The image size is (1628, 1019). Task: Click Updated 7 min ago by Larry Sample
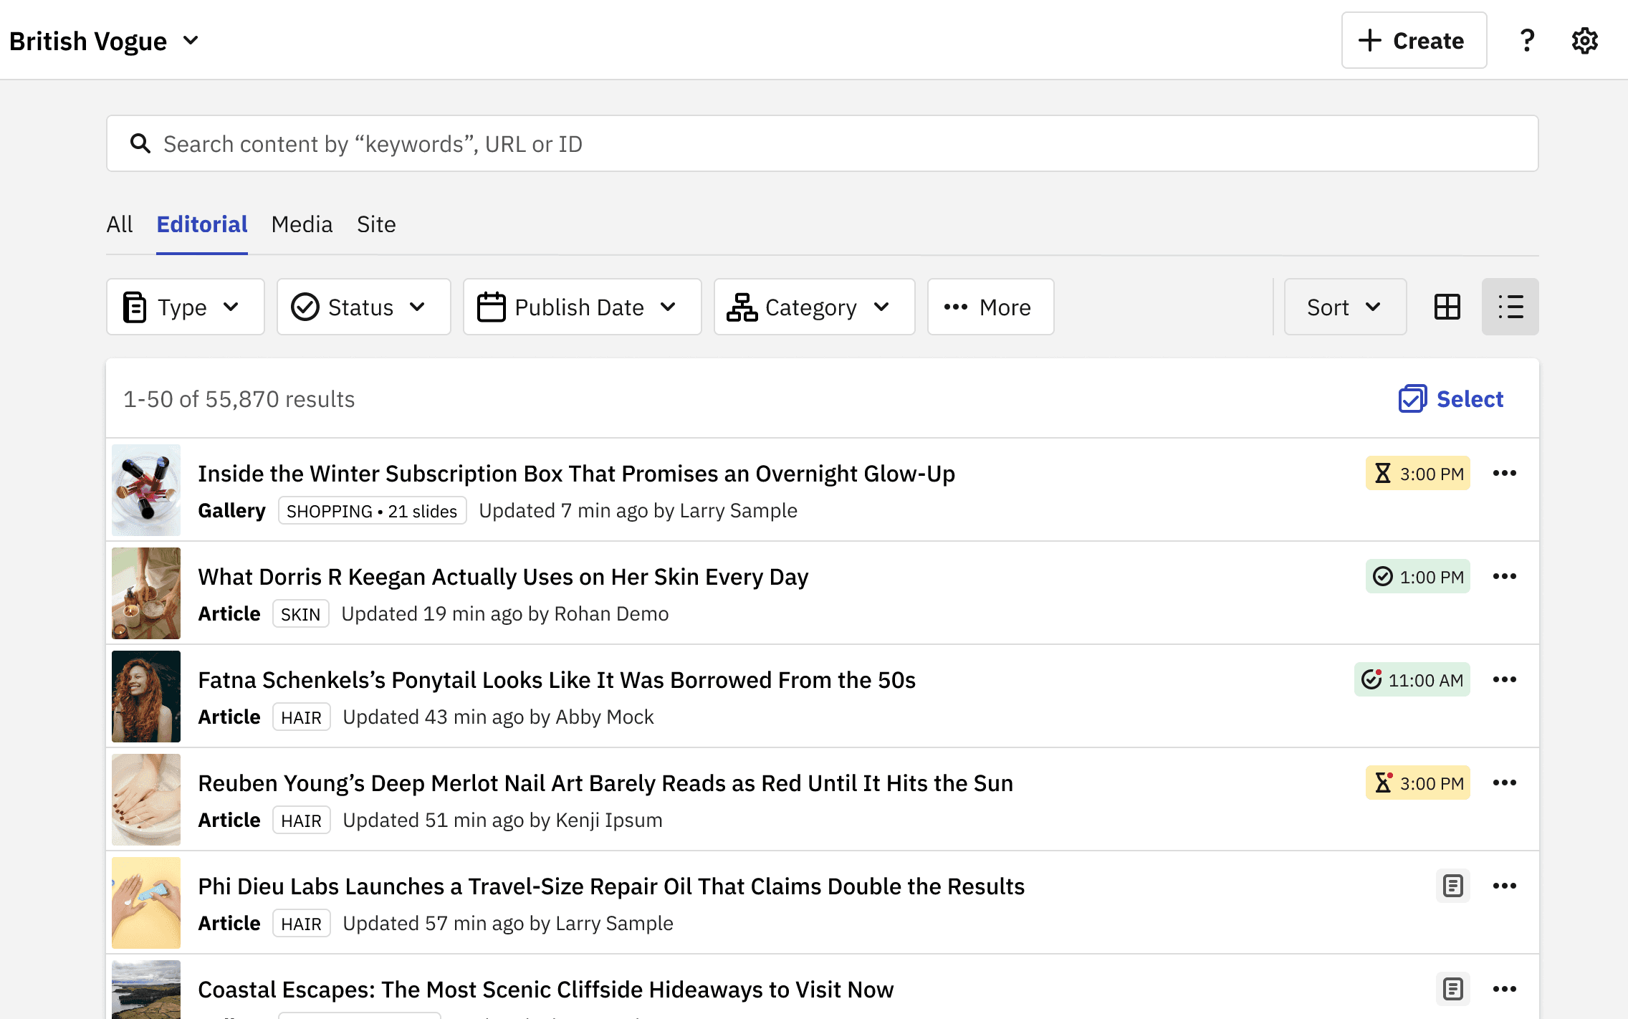[638, 510]
